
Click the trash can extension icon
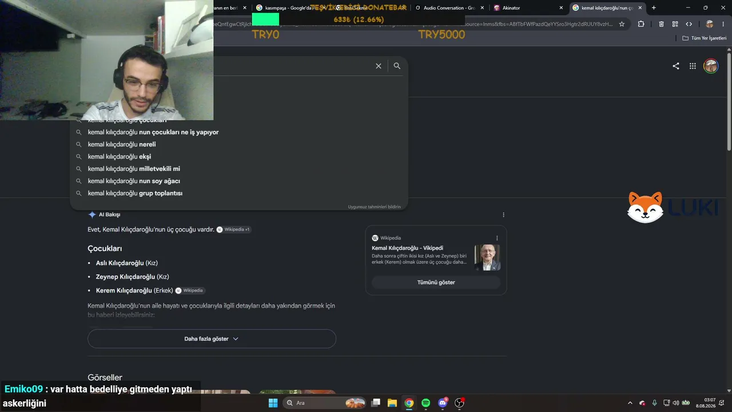click(661, 24)
